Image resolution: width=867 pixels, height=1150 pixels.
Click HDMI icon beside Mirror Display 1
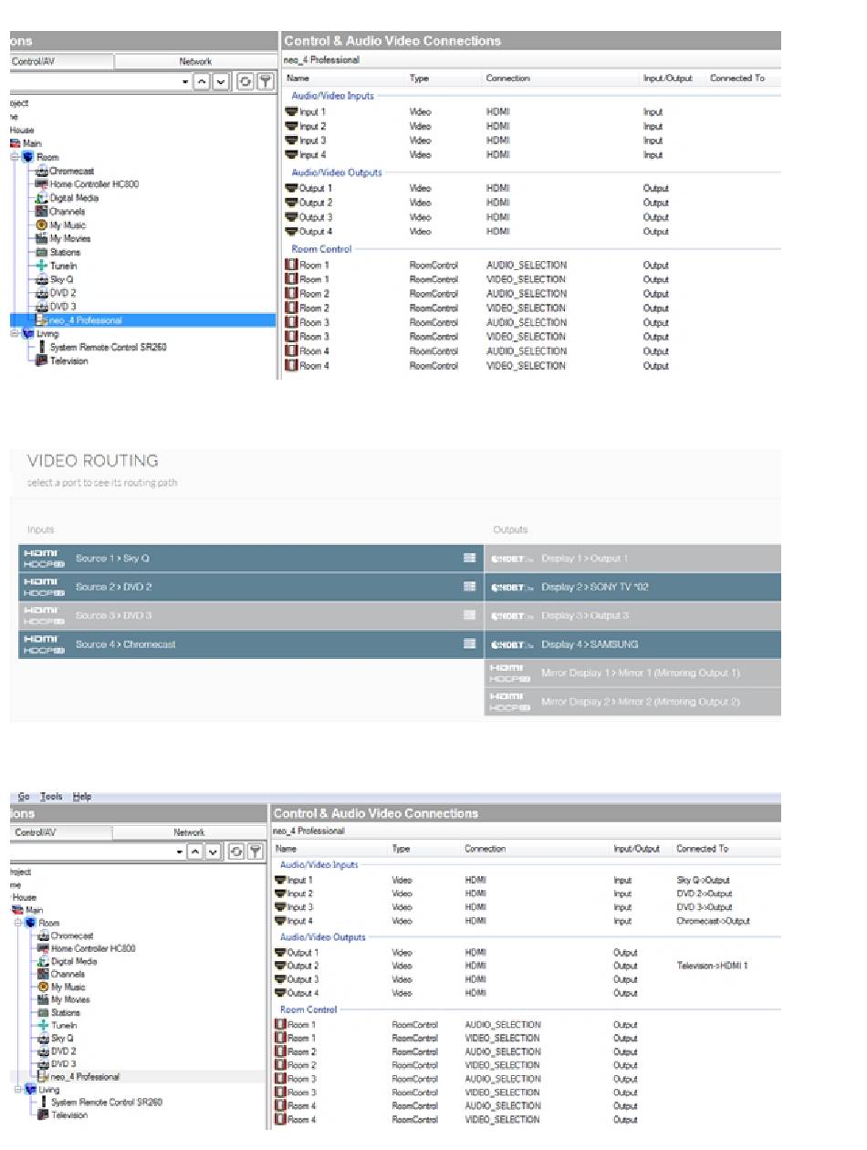[x=511, y=674]
